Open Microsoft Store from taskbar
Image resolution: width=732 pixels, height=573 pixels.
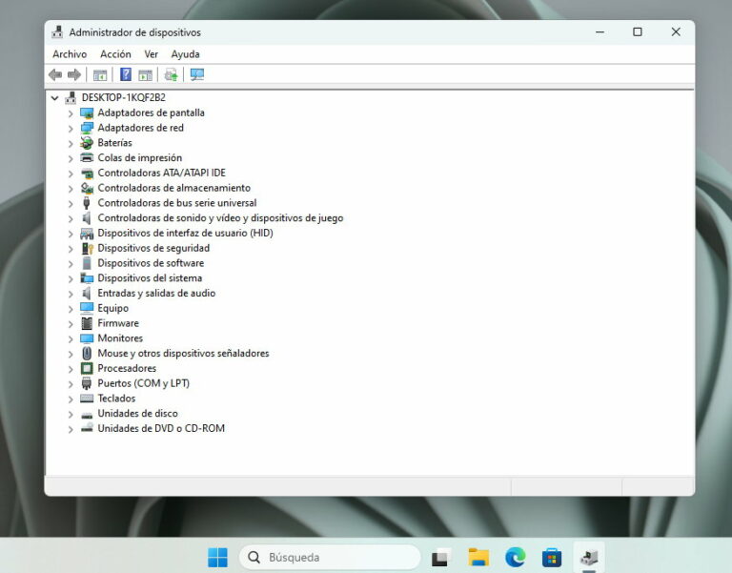(x=552, y=558)
